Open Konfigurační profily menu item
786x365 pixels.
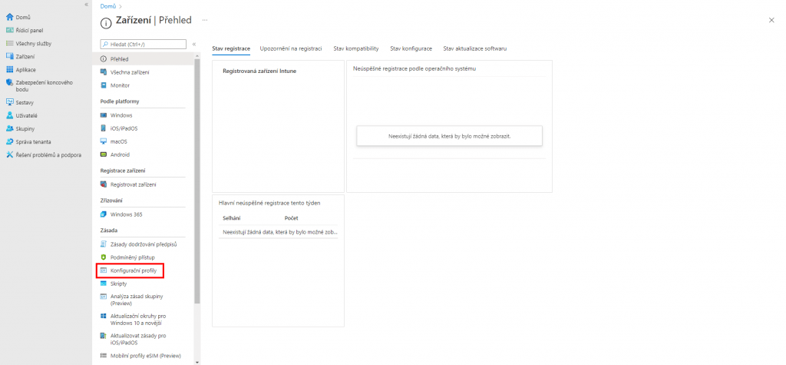tap(134, 270)
